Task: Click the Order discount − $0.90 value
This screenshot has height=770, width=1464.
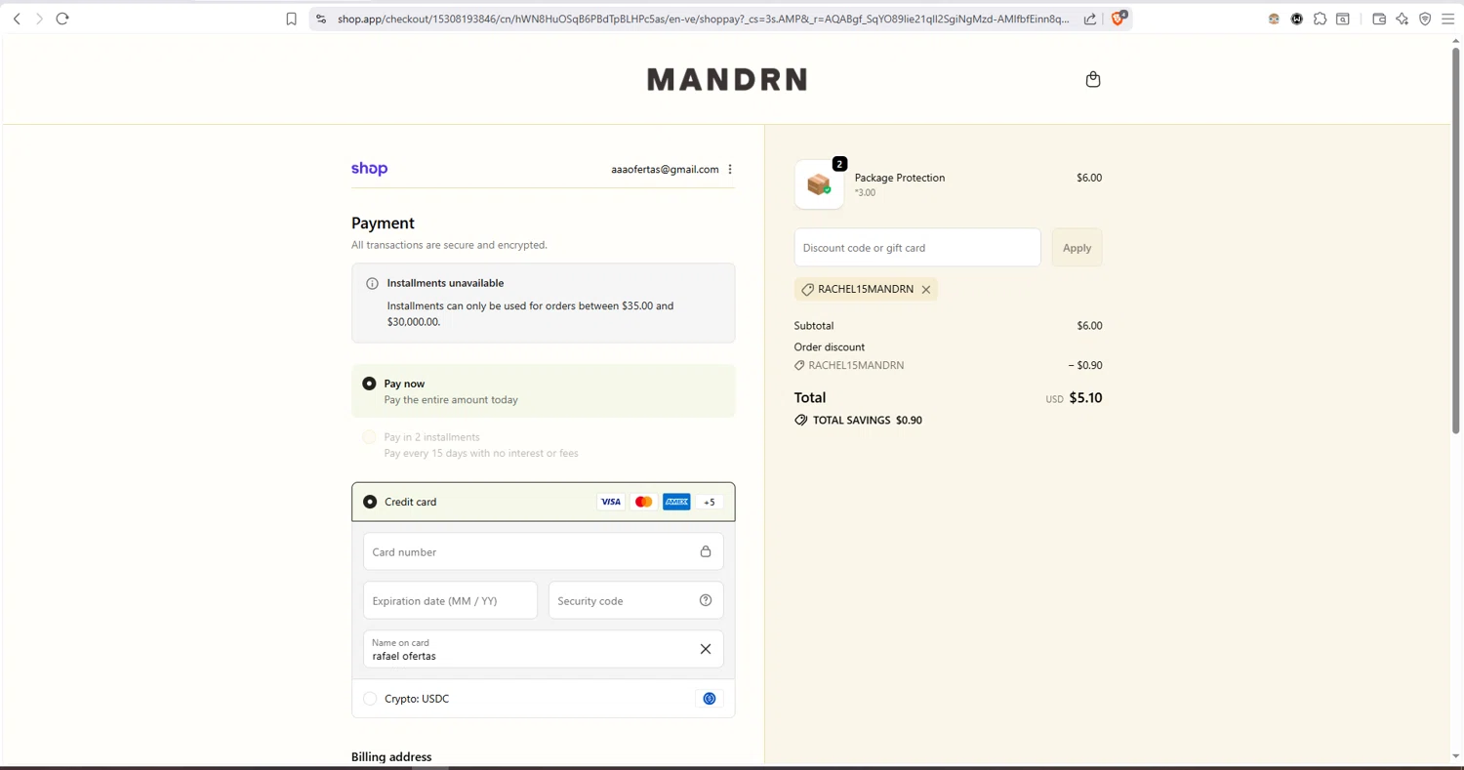Action: click(1085, 365)
